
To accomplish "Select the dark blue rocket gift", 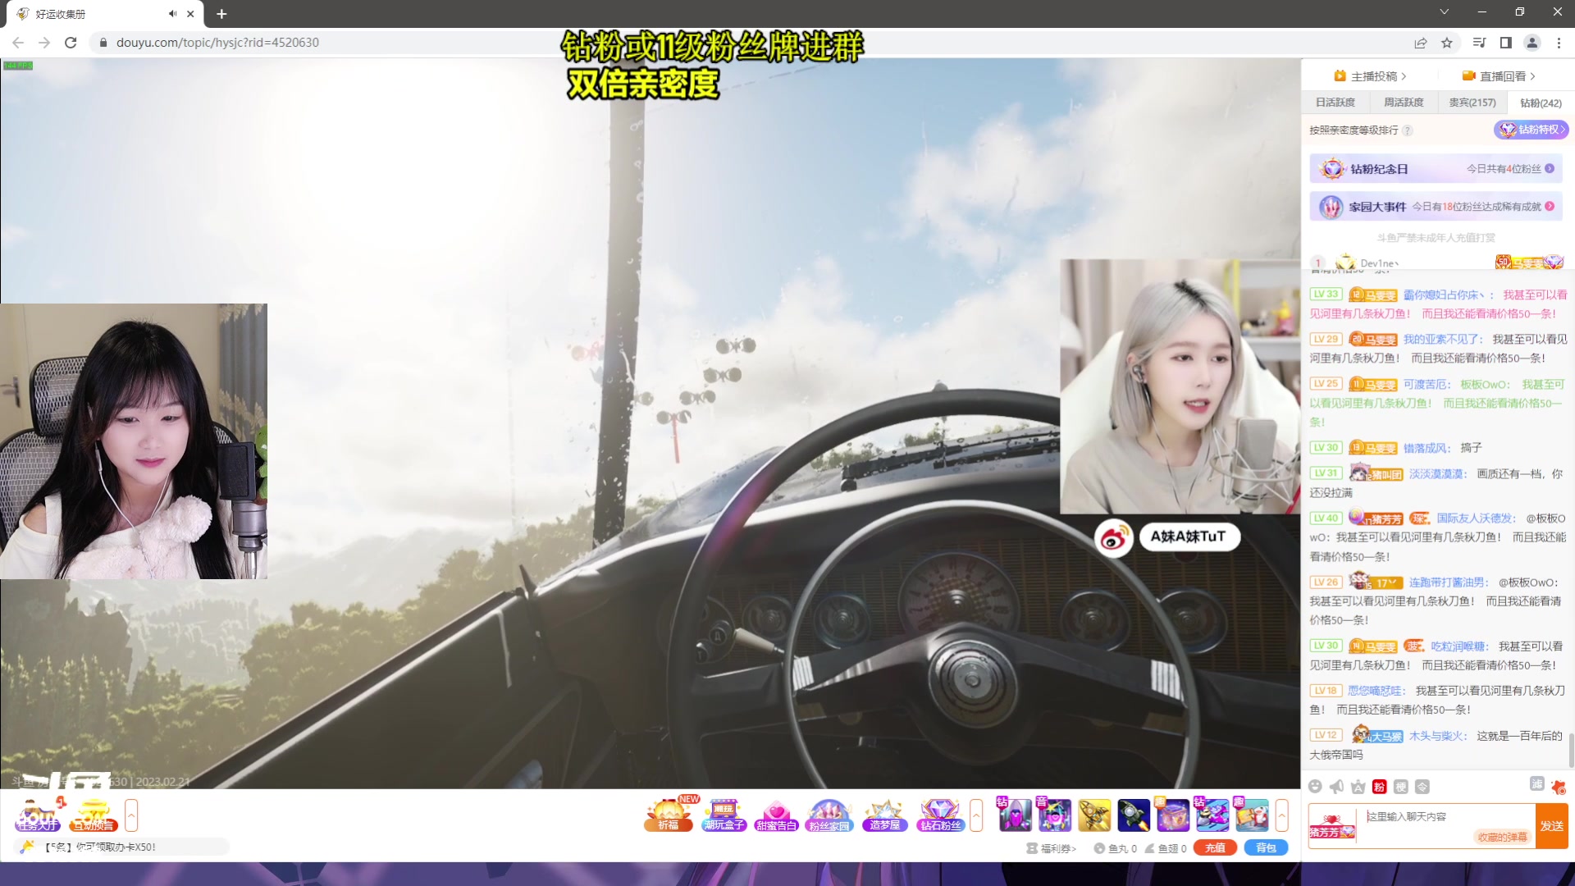I will [1134, 815].
